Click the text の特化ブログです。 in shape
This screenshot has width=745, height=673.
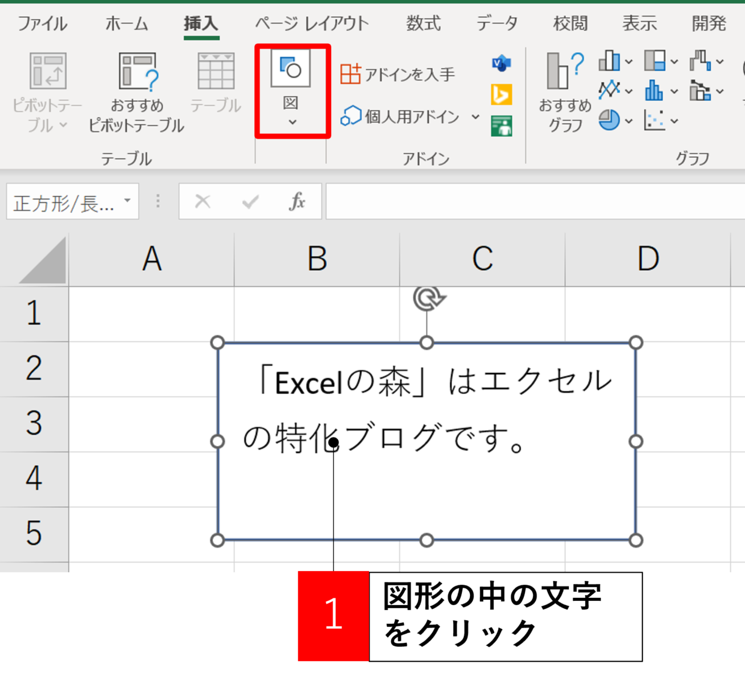385,438
